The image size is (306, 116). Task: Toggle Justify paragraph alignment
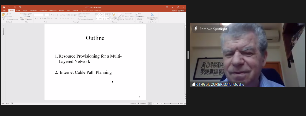click(68, 18)
